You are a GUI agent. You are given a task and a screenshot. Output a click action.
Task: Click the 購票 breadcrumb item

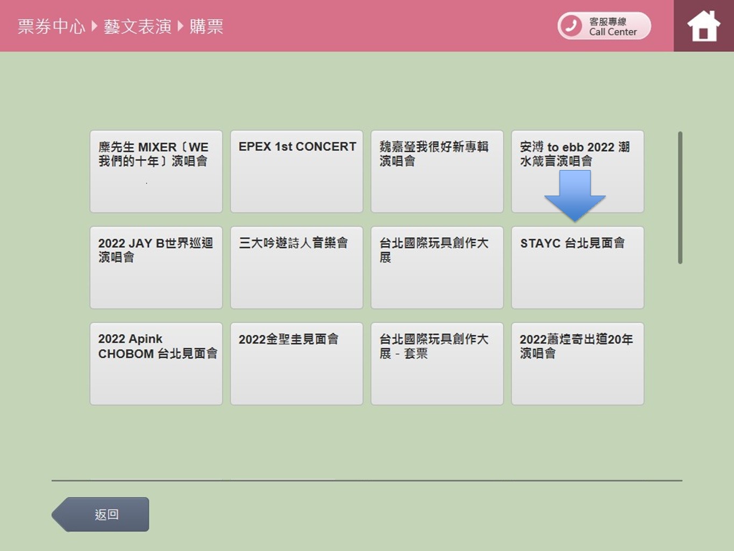pos(206,26)
